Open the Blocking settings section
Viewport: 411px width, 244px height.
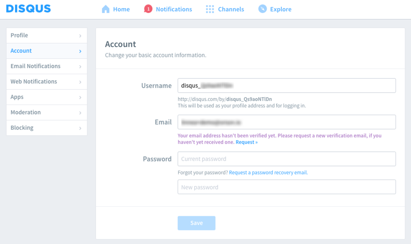click(47, 128)
